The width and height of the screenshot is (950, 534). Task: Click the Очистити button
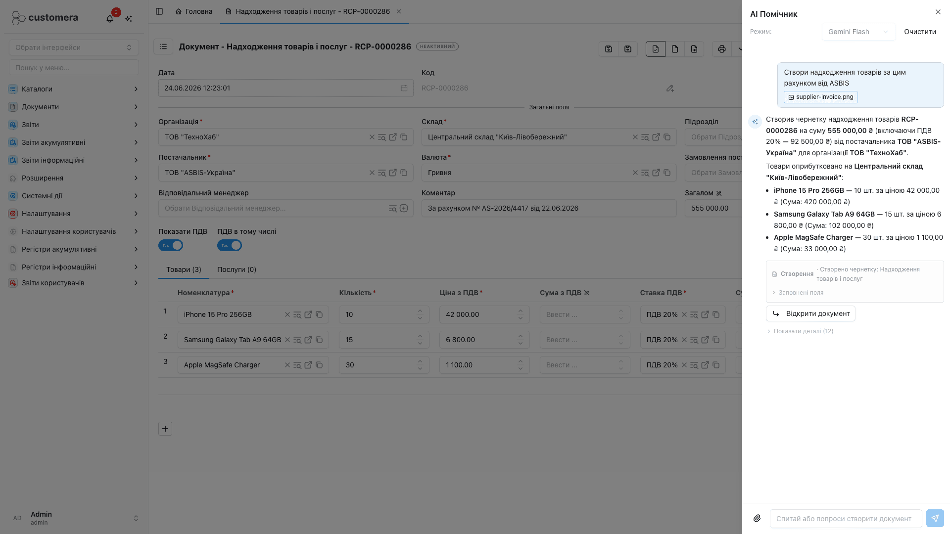coord(920,32)
